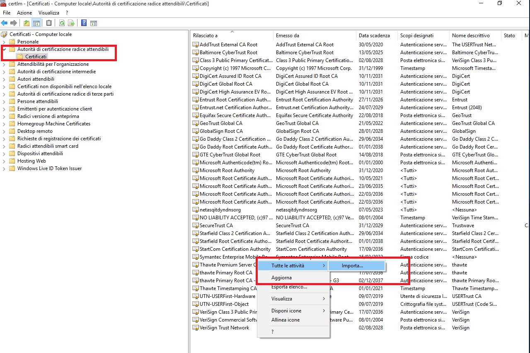
Task: Expand Autorità di certificazione intermedie node
Action: (4, 72)
